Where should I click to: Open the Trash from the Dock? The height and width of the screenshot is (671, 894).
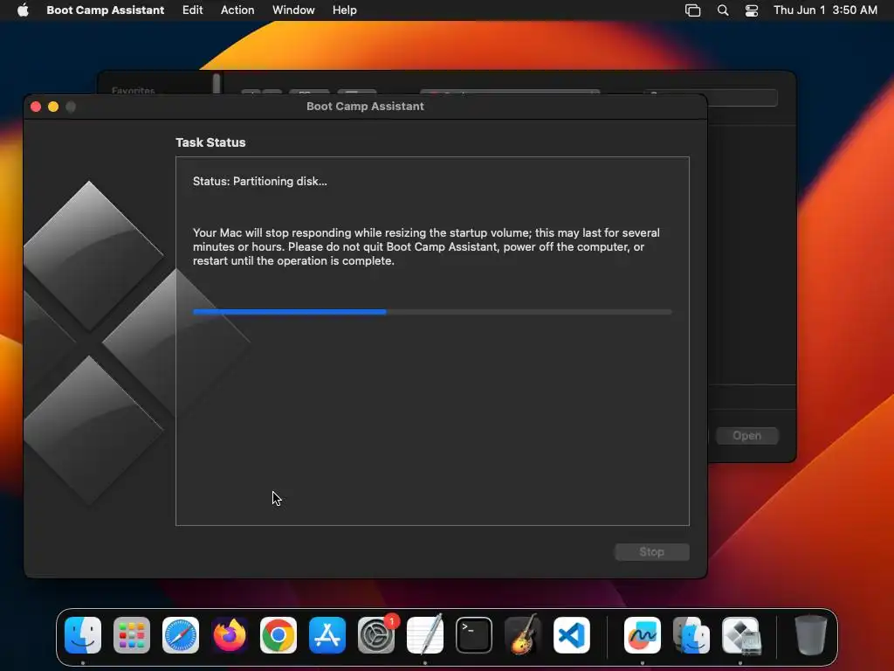(811, 635)
